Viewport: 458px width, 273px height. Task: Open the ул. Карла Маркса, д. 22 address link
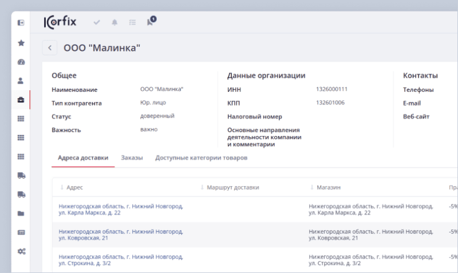pyautogui.click(x=120, y=210)
